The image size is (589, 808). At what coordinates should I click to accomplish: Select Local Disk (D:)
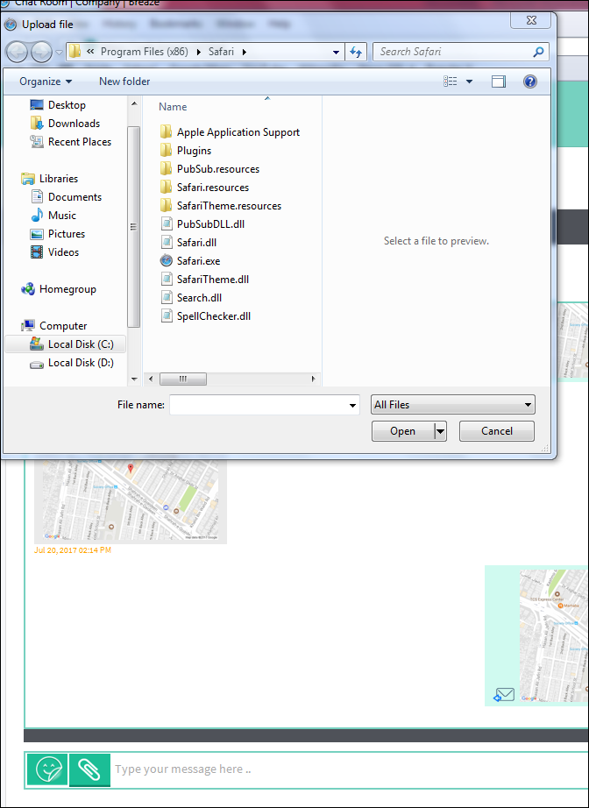72,364
